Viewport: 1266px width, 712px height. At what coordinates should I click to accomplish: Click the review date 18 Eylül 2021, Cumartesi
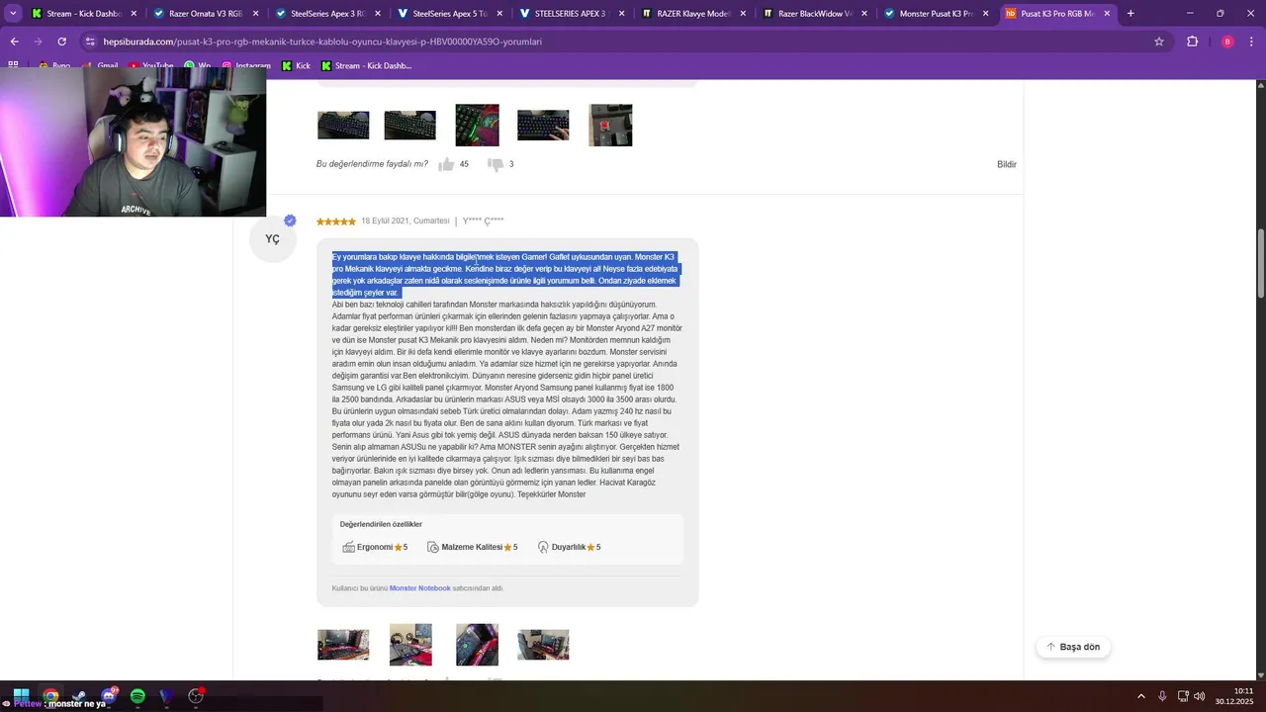click(405, 222)
